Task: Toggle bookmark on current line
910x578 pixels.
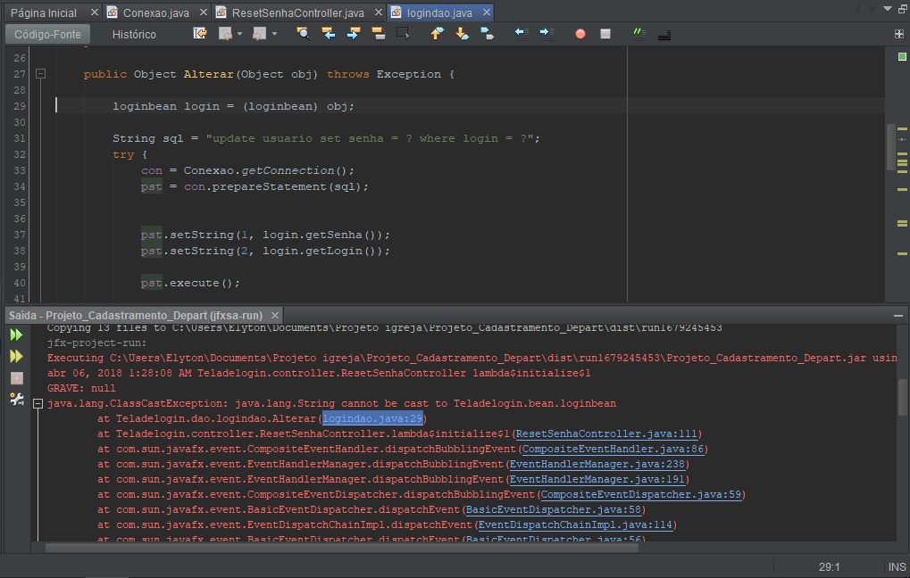Action: click(487, 34)
